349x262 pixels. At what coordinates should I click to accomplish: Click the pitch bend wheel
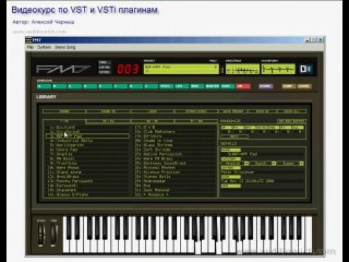point(41,234)
